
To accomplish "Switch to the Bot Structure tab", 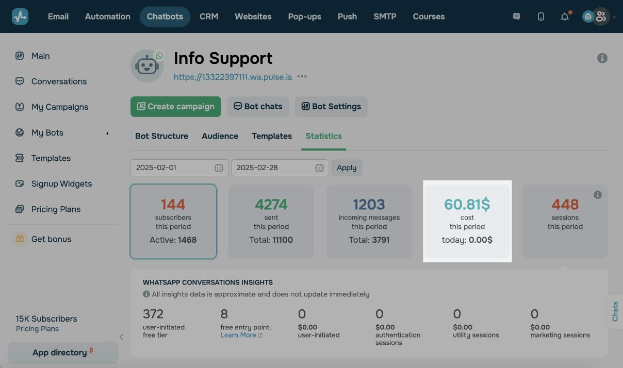I will coord(161,136).
